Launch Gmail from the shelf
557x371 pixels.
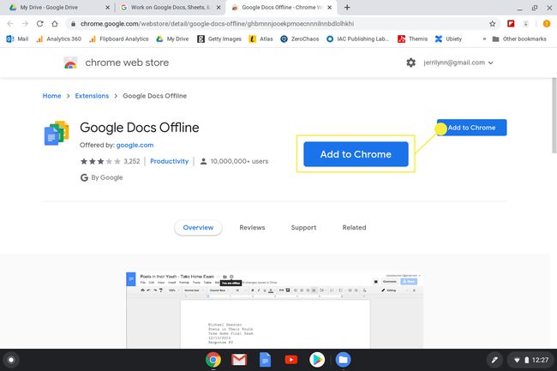click(239, 360)
